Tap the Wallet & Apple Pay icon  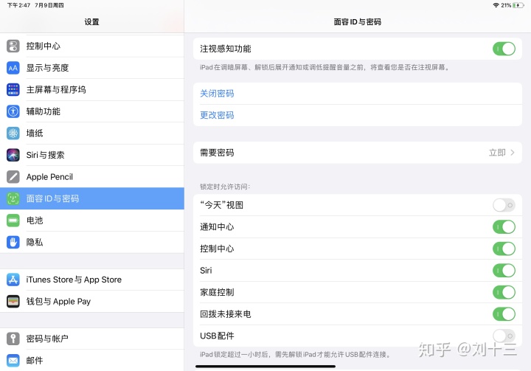pyautogui.click(x=13, y=301)
